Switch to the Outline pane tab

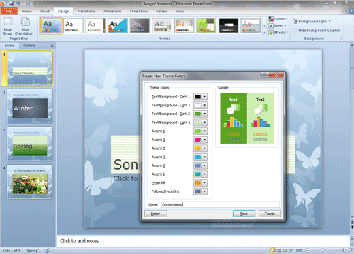point(29,46)
